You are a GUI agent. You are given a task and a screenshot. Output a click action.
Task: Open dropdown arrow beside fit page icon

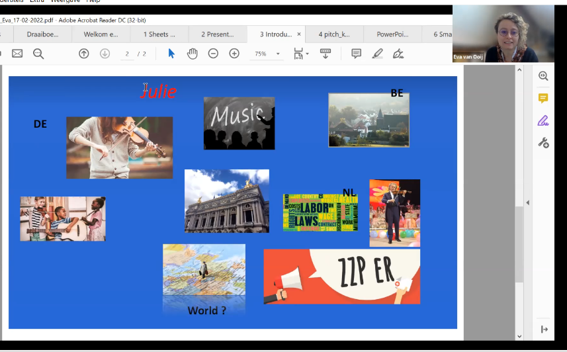(308, 54)
